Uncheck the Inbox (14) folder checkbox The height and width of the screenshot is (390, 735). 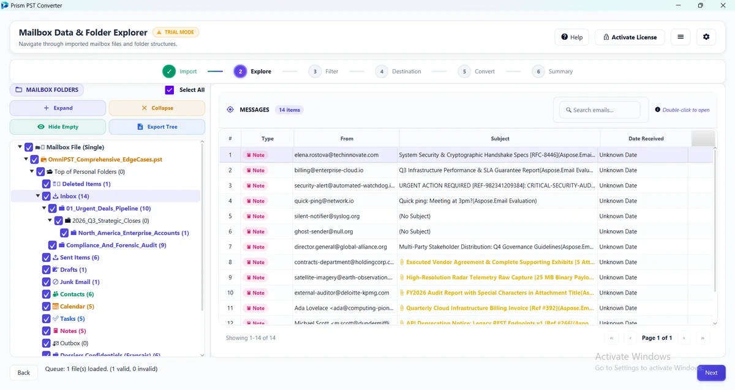click(47, 196)
